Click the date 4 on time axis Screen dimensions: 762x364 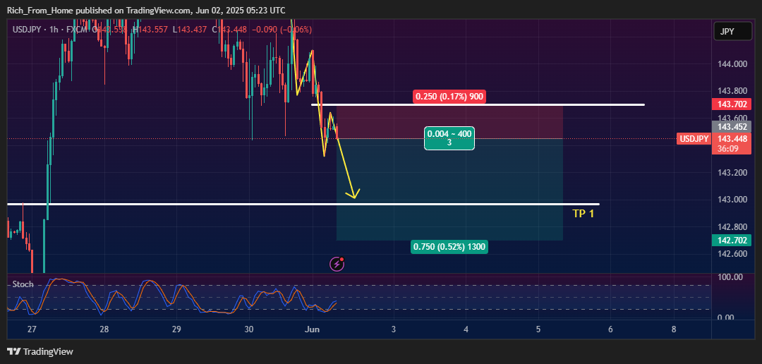pyautogui.click(x=466, y=329)
